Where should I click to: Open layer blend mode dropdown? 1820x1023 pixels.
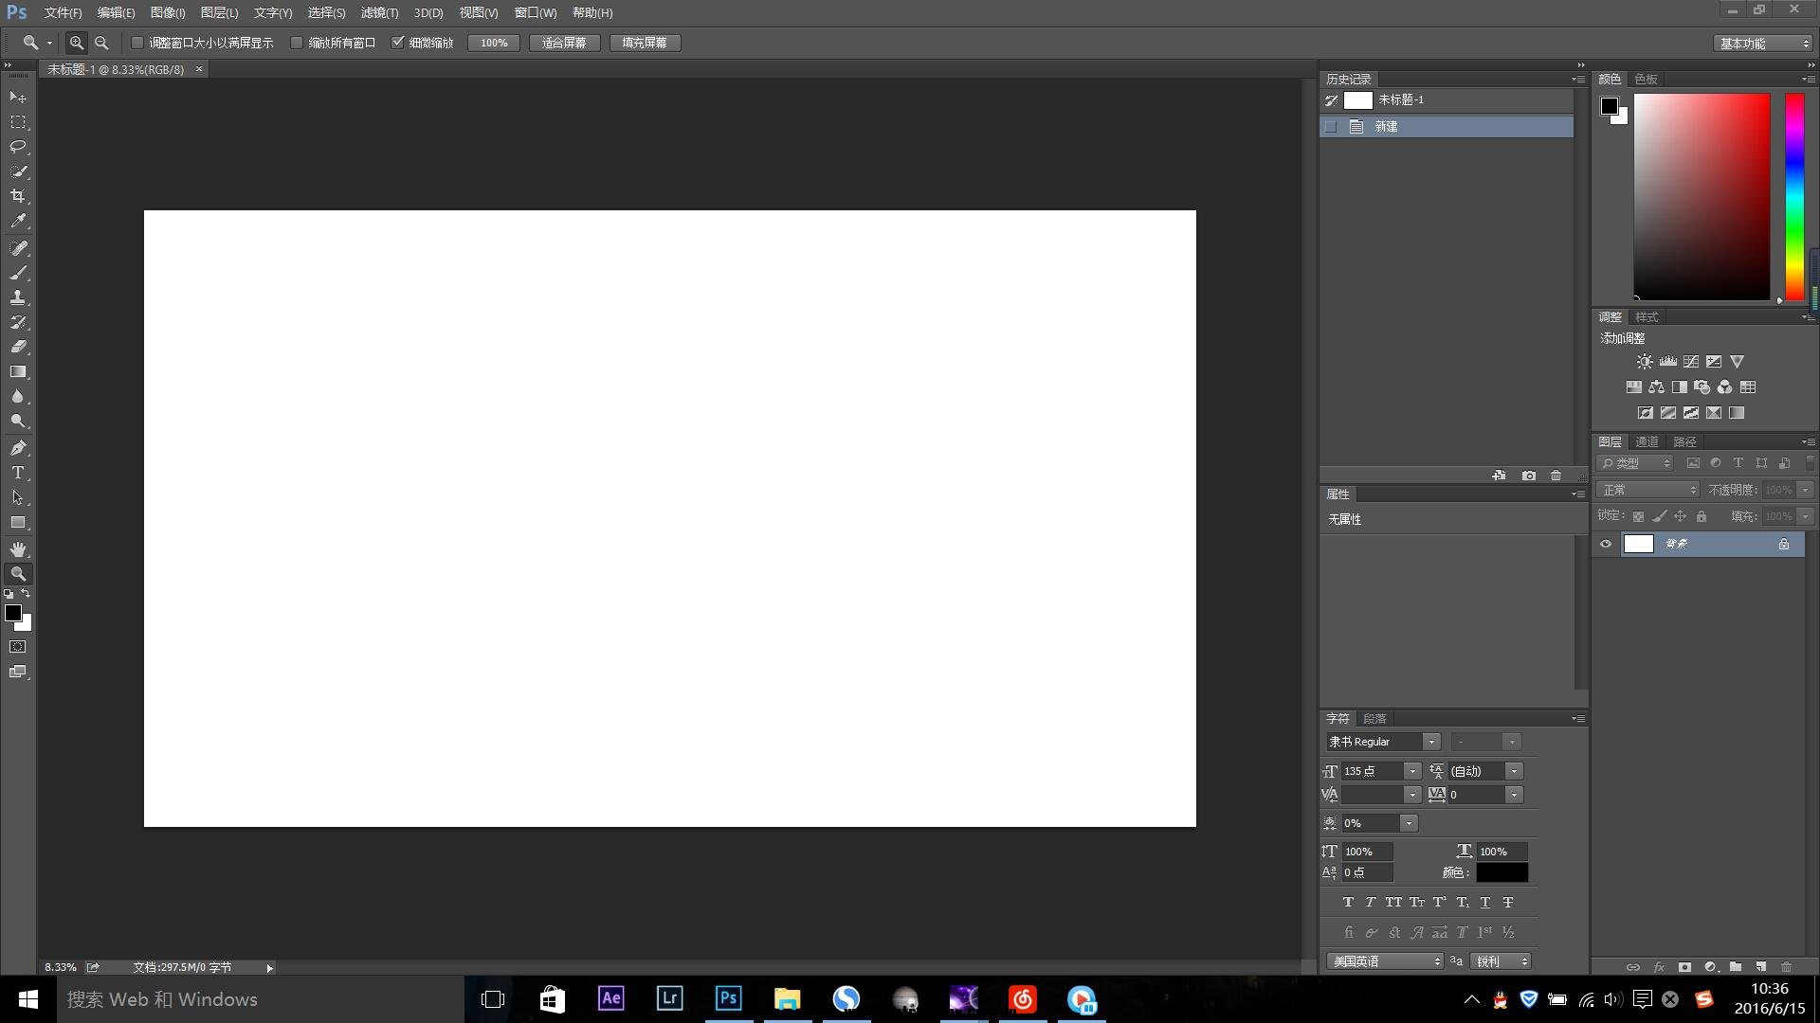tap(1648, 490)
